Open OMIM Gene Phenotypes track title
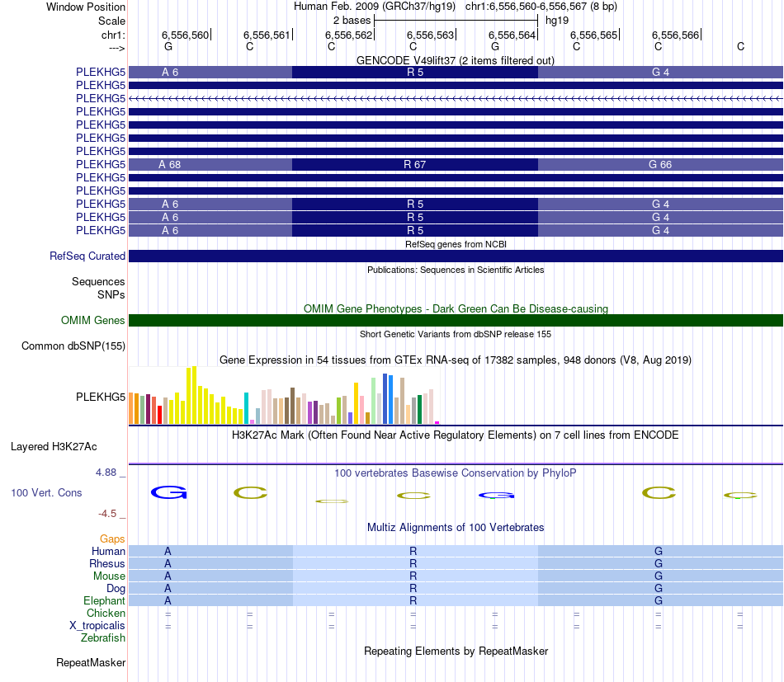784x682 pixels. click(x=456, y=308)
